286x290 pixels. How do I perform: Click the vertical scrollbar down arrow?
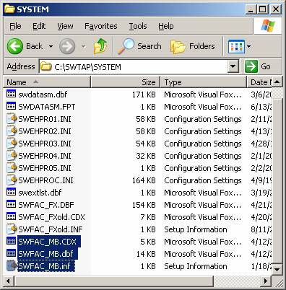coord(277,270)
